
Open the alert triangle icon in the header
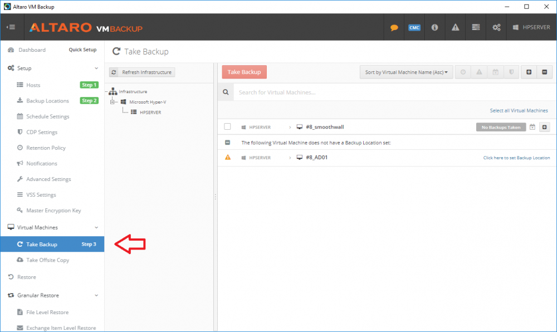pyautogui.click(x=455, y=27)
